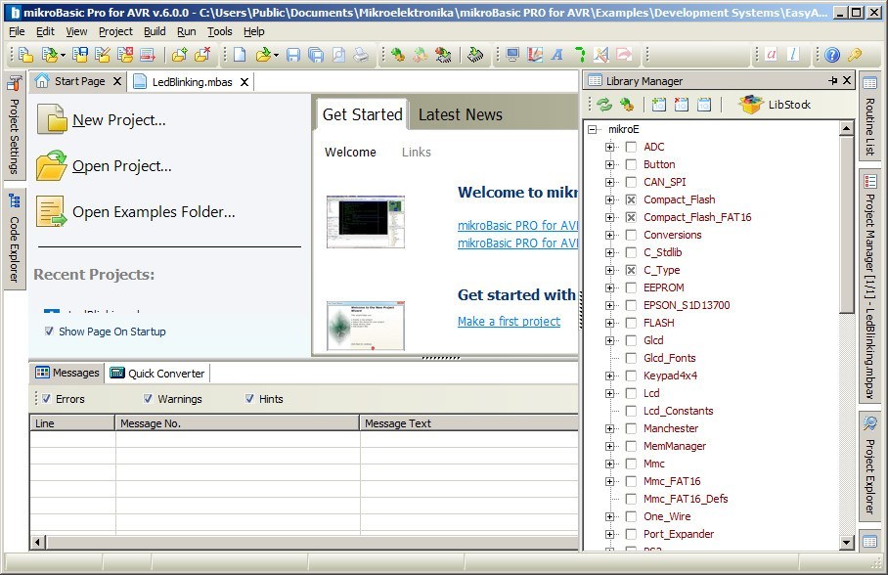Switch to the LedBlinking.mbas tab
Screen dimensions: 888x575
pos(191,82)
